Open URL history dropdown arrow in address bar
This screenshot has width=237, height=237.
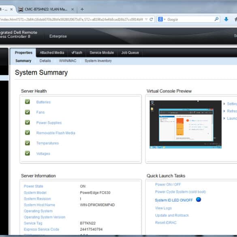click(146, 19)
